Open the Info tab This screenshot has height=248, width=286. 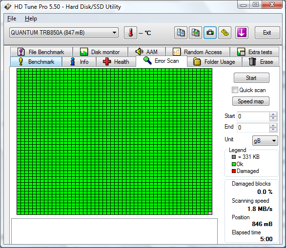click(x=79, y=62)
